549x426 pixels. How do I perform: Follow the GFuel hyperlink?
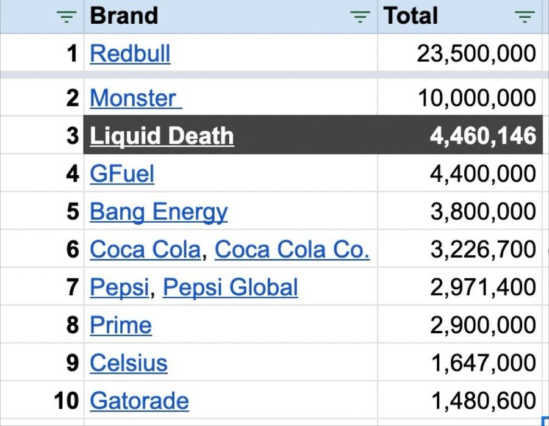click(x=122, y=174)
